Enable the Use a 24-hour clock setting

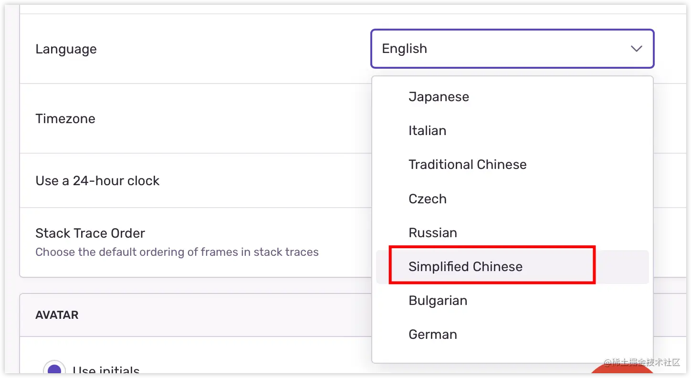(x=97, y=181)
